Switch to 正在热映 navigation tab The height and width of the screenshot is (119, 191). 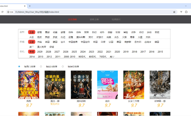[x=72, y=19]
